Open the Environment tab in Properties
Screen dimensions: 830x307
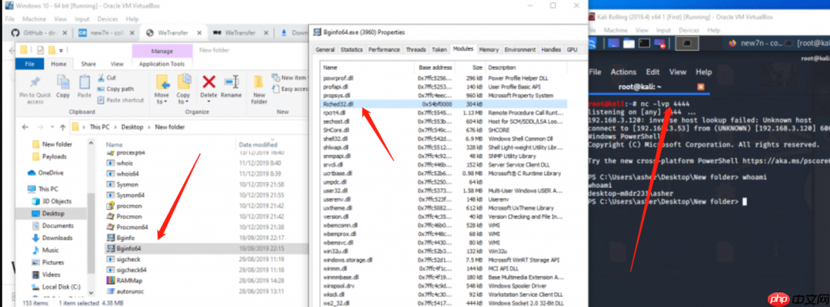click(520, 49)
